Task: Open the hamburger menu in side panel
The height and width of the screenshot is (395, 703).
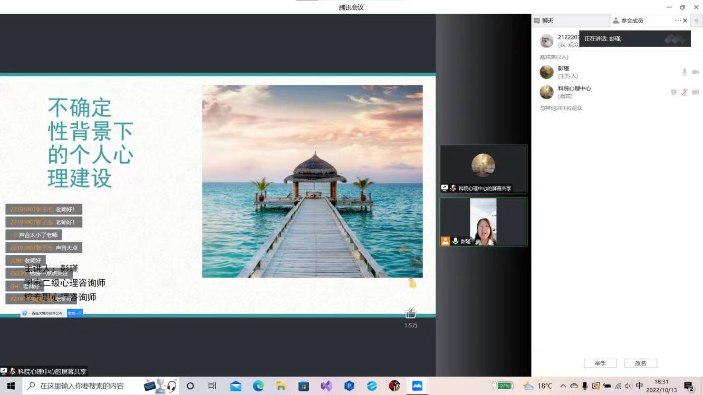Action: pyautogui.click(x=696, y=21)
